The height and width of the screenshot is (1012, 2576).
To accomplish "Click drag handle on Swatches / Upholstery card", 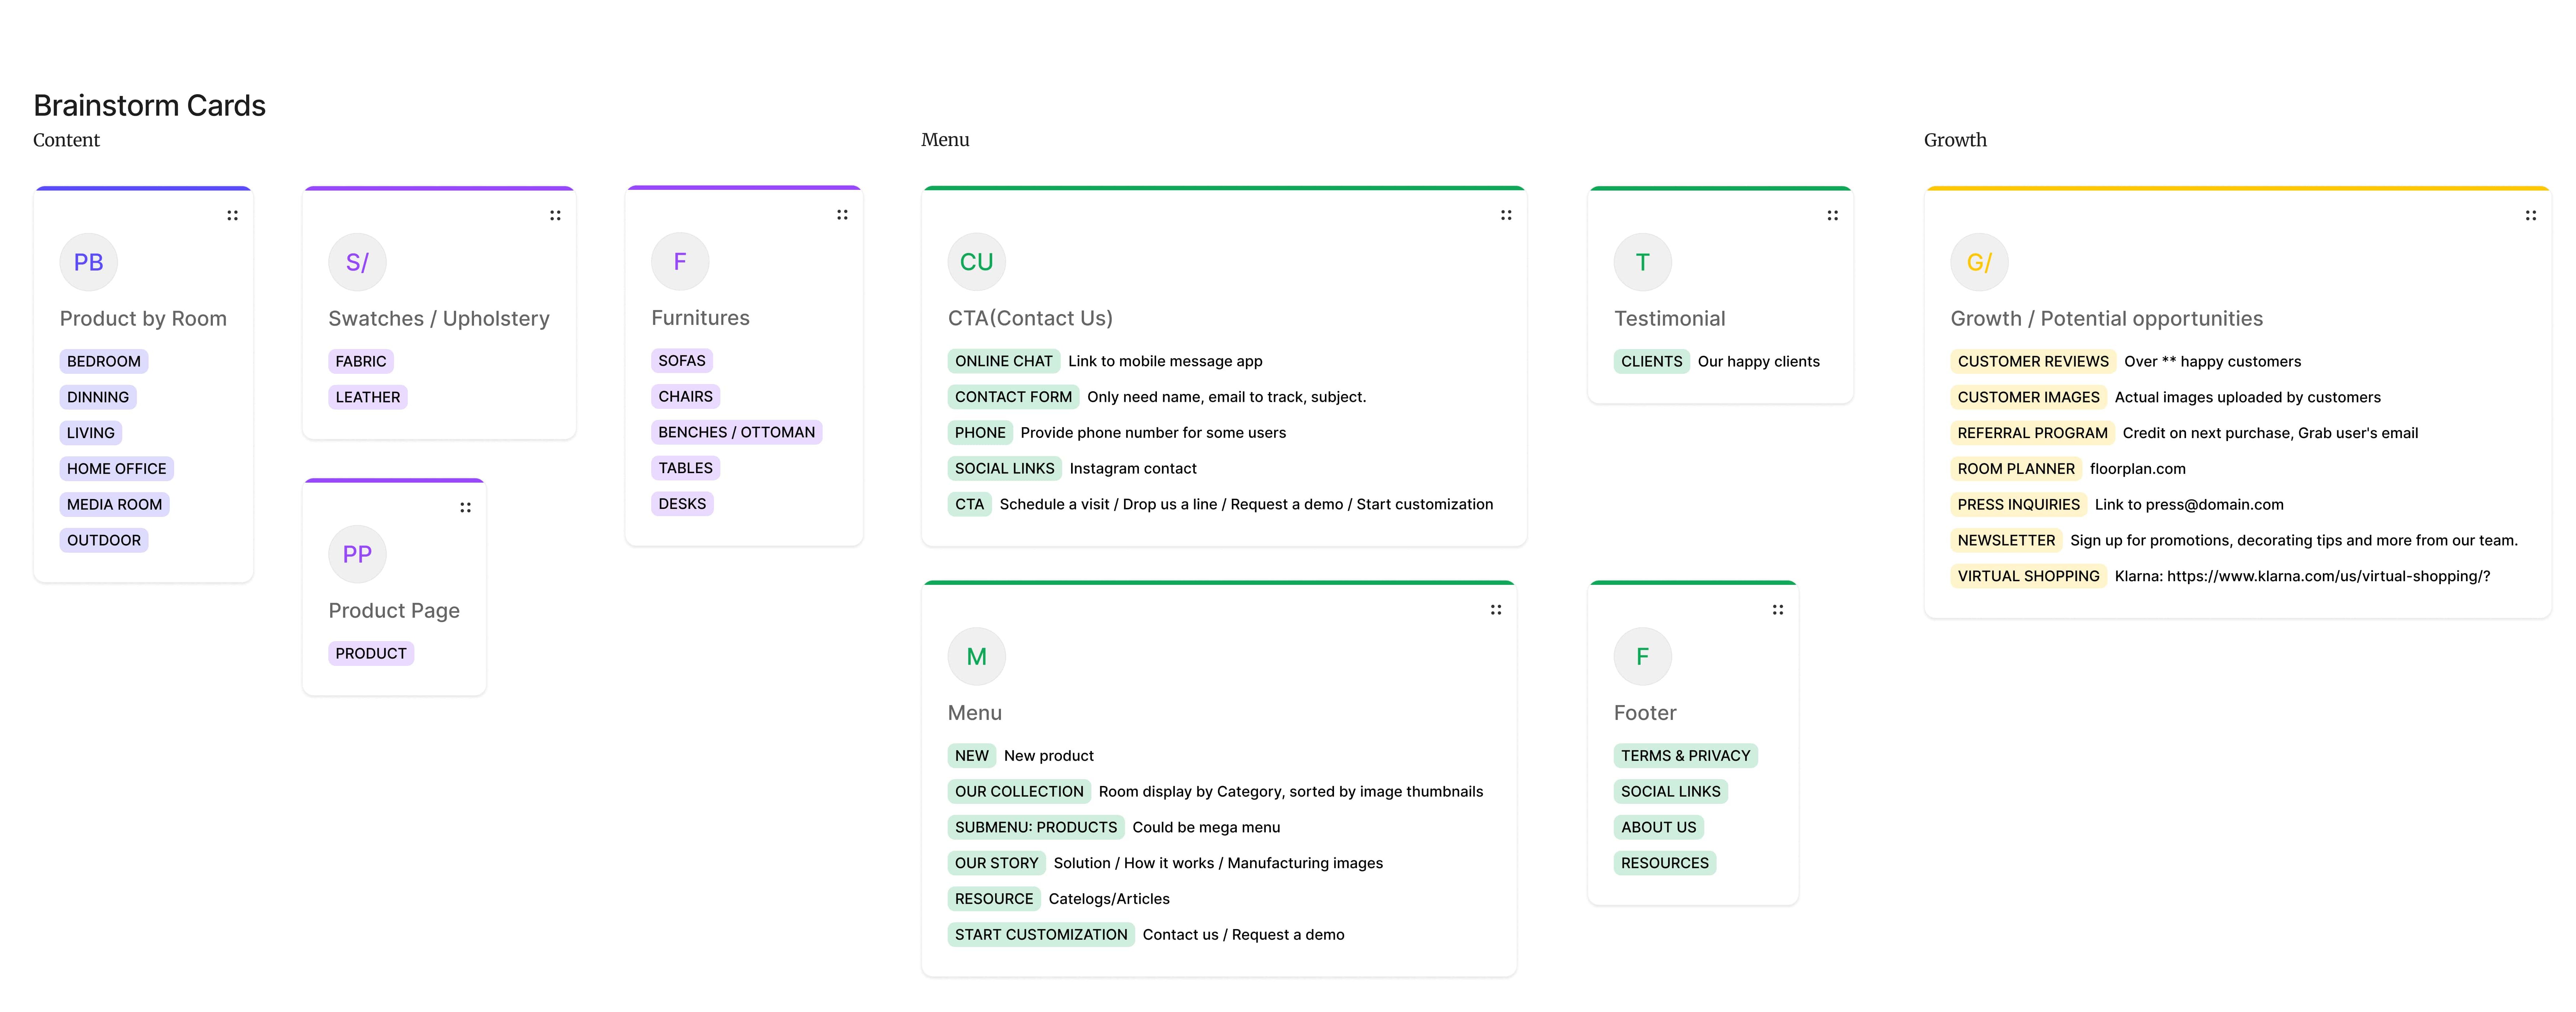I will [555, 215].
